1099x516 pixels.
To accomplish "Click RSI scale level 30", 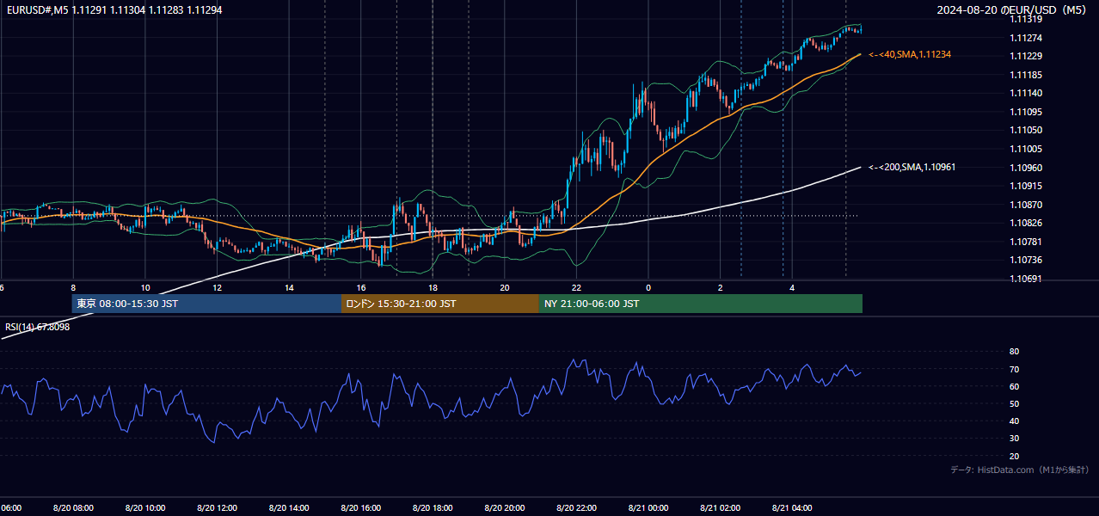I will [1014, 439].
